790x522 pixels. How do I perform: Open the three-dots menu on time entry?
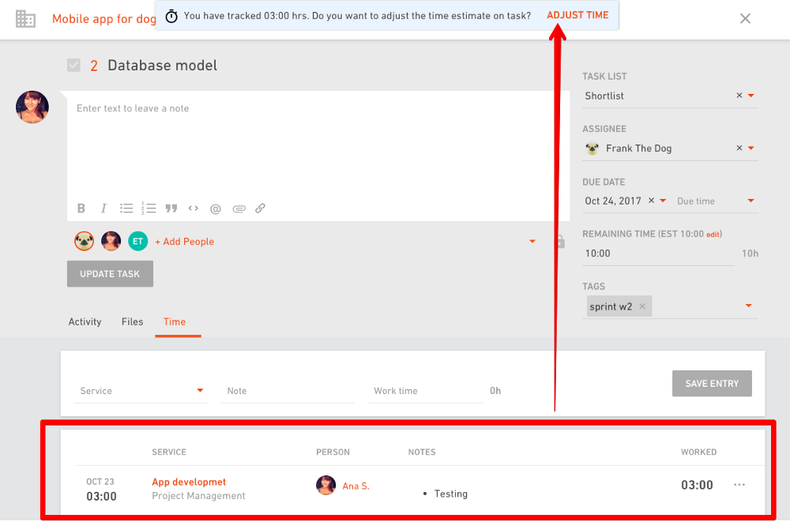coord(739,485)
